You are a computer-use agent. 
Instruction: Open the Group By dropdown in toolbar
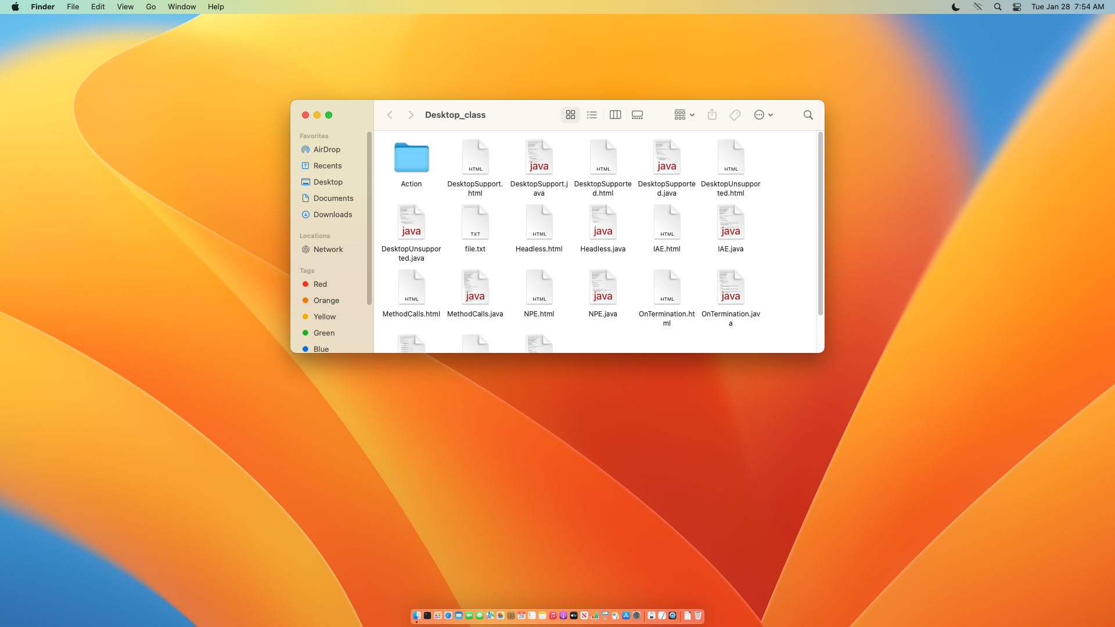point(684,115)
